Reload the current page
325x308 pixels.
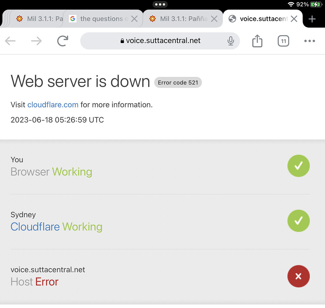pos(62,41)
